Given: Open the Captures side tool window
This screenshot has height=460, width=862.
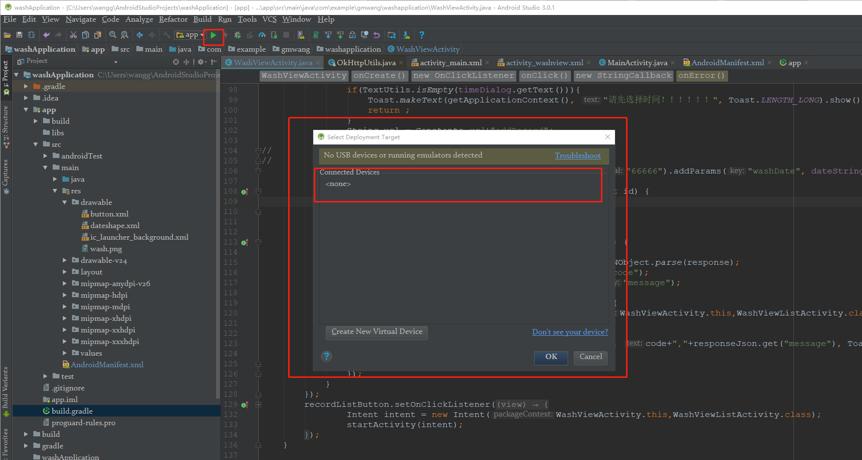Looking at the screenshot, I should (6, 176).
